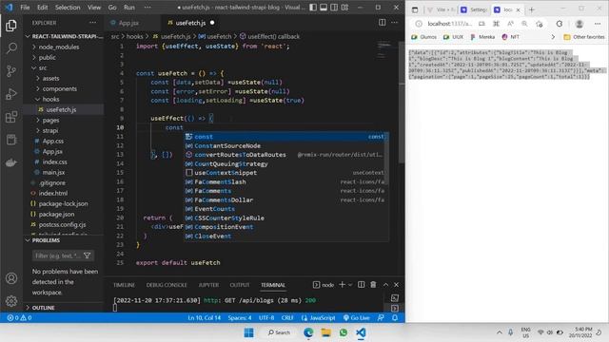Viewport: 609px width, 342px height.
Task: Open Explorer panel more actions ellipsis
Action: pos(93,23)
